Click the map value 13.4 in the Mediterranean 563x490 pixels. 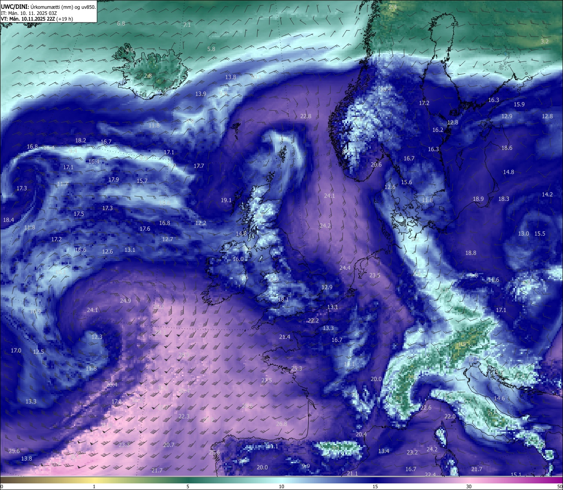(x=384, y=451)
